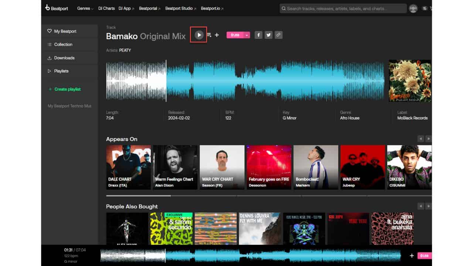Click the 7:04 length value
The height and width of the screenshot is (266, 473).
tap(110, 118)
